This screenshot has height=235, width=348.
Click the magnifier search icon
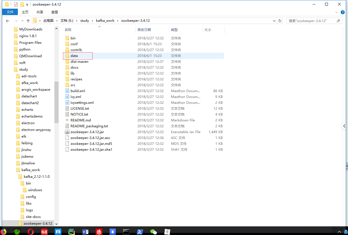click(338, 21)
